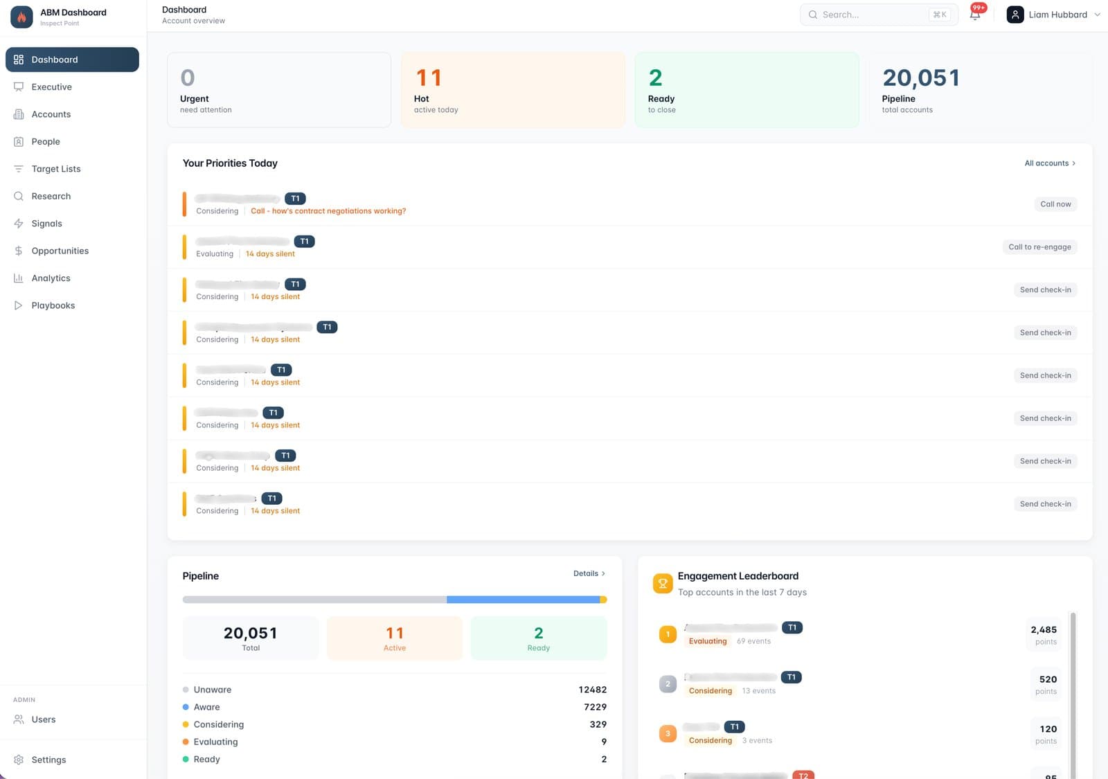Click the Ready to close card
Viewport: 1108px width, 779px height.
tap(747, 90)
